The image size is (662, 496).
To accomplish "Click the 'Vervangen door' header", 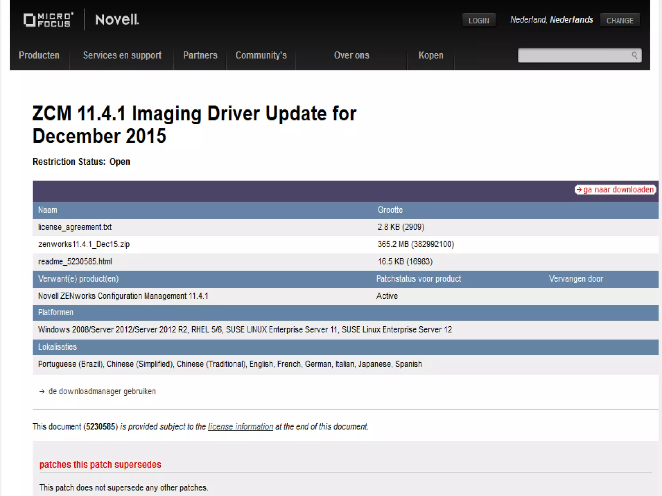I will [x=576, y=279].
